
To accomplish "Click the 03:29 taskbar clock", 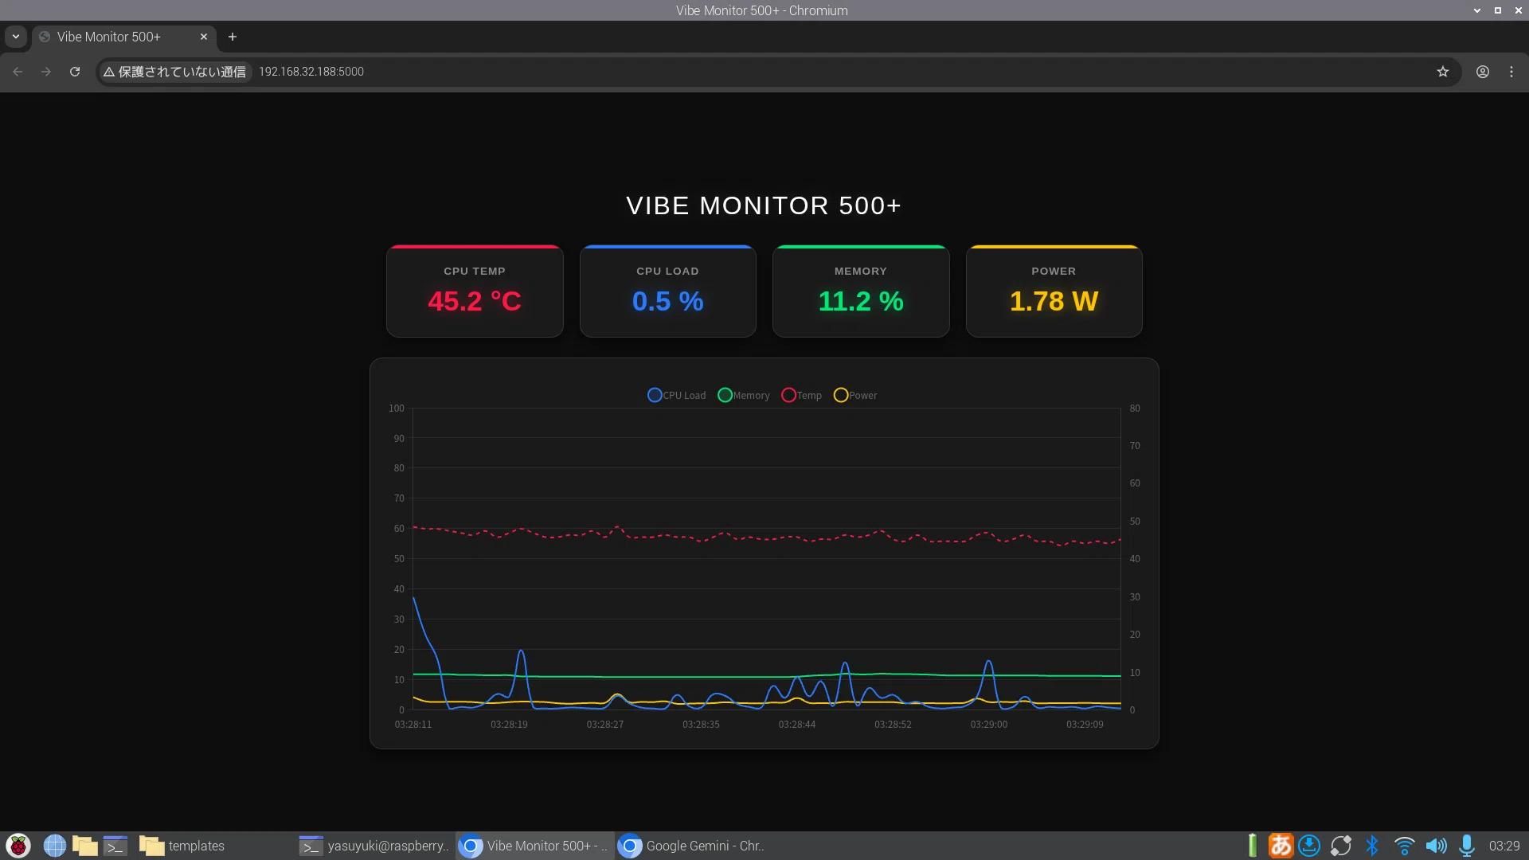I will [1504, 846].
